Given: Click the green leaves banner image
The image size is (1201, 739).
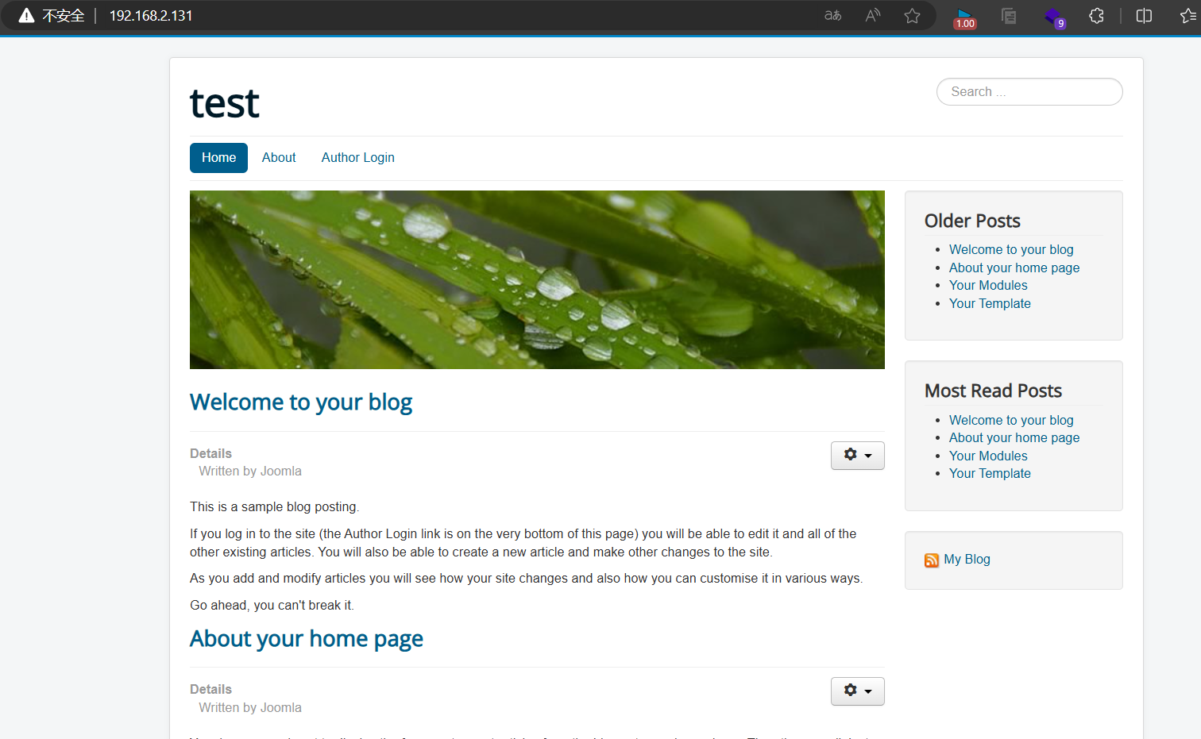Looking at the screenshot, I should (x=537, y=279).
